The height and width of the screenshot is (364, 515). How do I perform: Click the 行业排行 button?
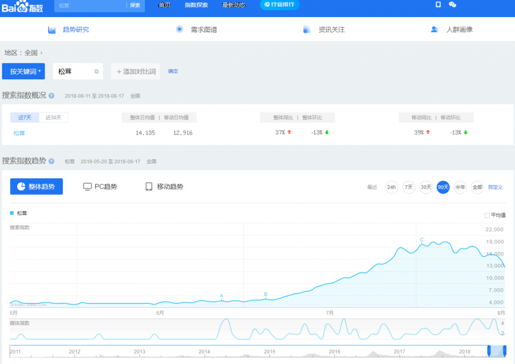coord(280,5)
